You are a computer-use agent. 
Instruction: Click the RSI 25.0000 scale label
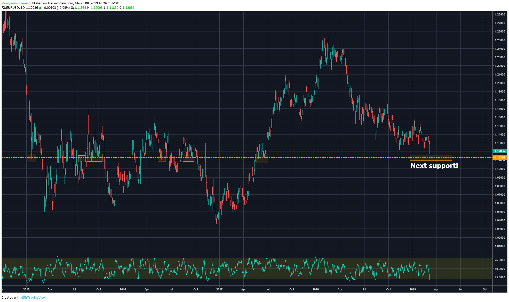click(500, 277)
